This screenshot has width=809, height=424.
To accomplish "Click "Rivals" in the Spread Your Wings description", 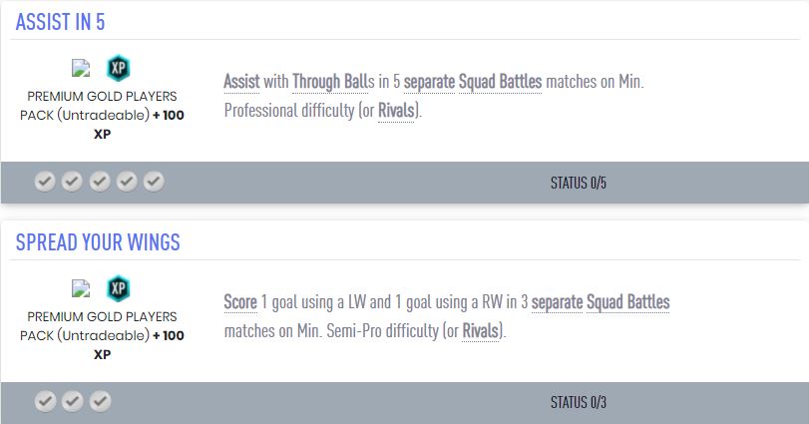I will pos(482,330).
